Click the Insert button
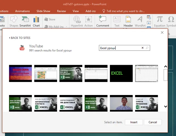 (x=134, y=122)
